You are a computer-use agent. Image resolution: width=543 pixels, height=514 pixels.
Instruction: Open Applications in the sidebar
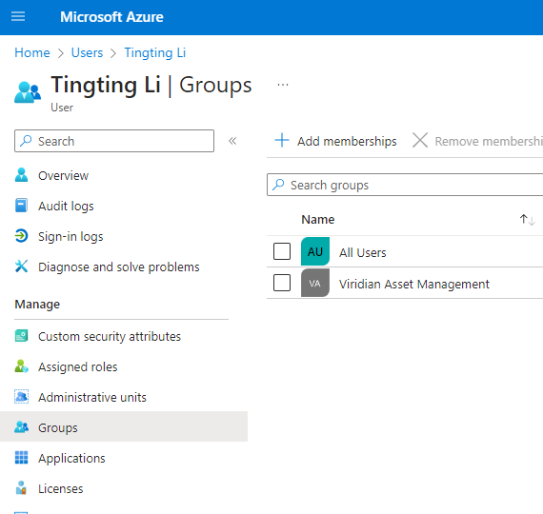click(x=71, y=458)
